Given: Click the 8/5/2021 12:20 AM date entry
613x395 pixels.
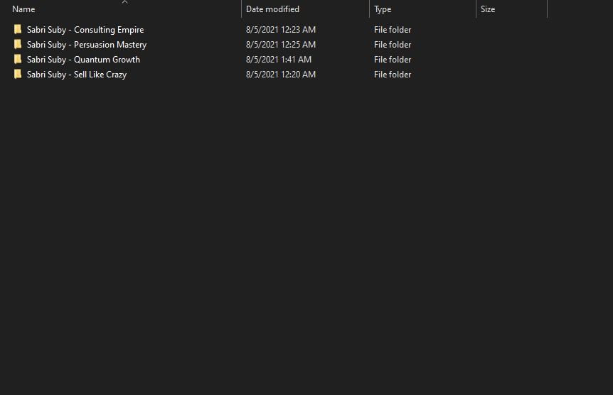Looking at the screenshot, I should point(281,75).
